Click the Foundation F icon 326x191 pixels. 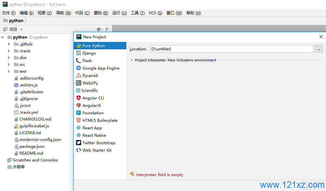(x=79, y=113)
